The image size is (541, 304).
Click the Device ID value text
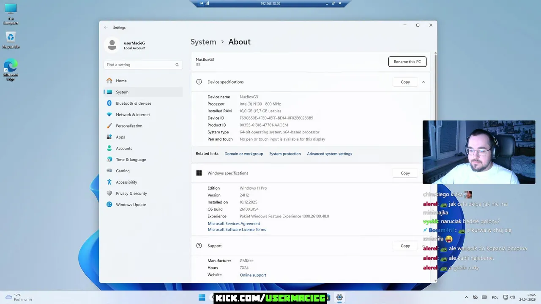pos(276,118)
